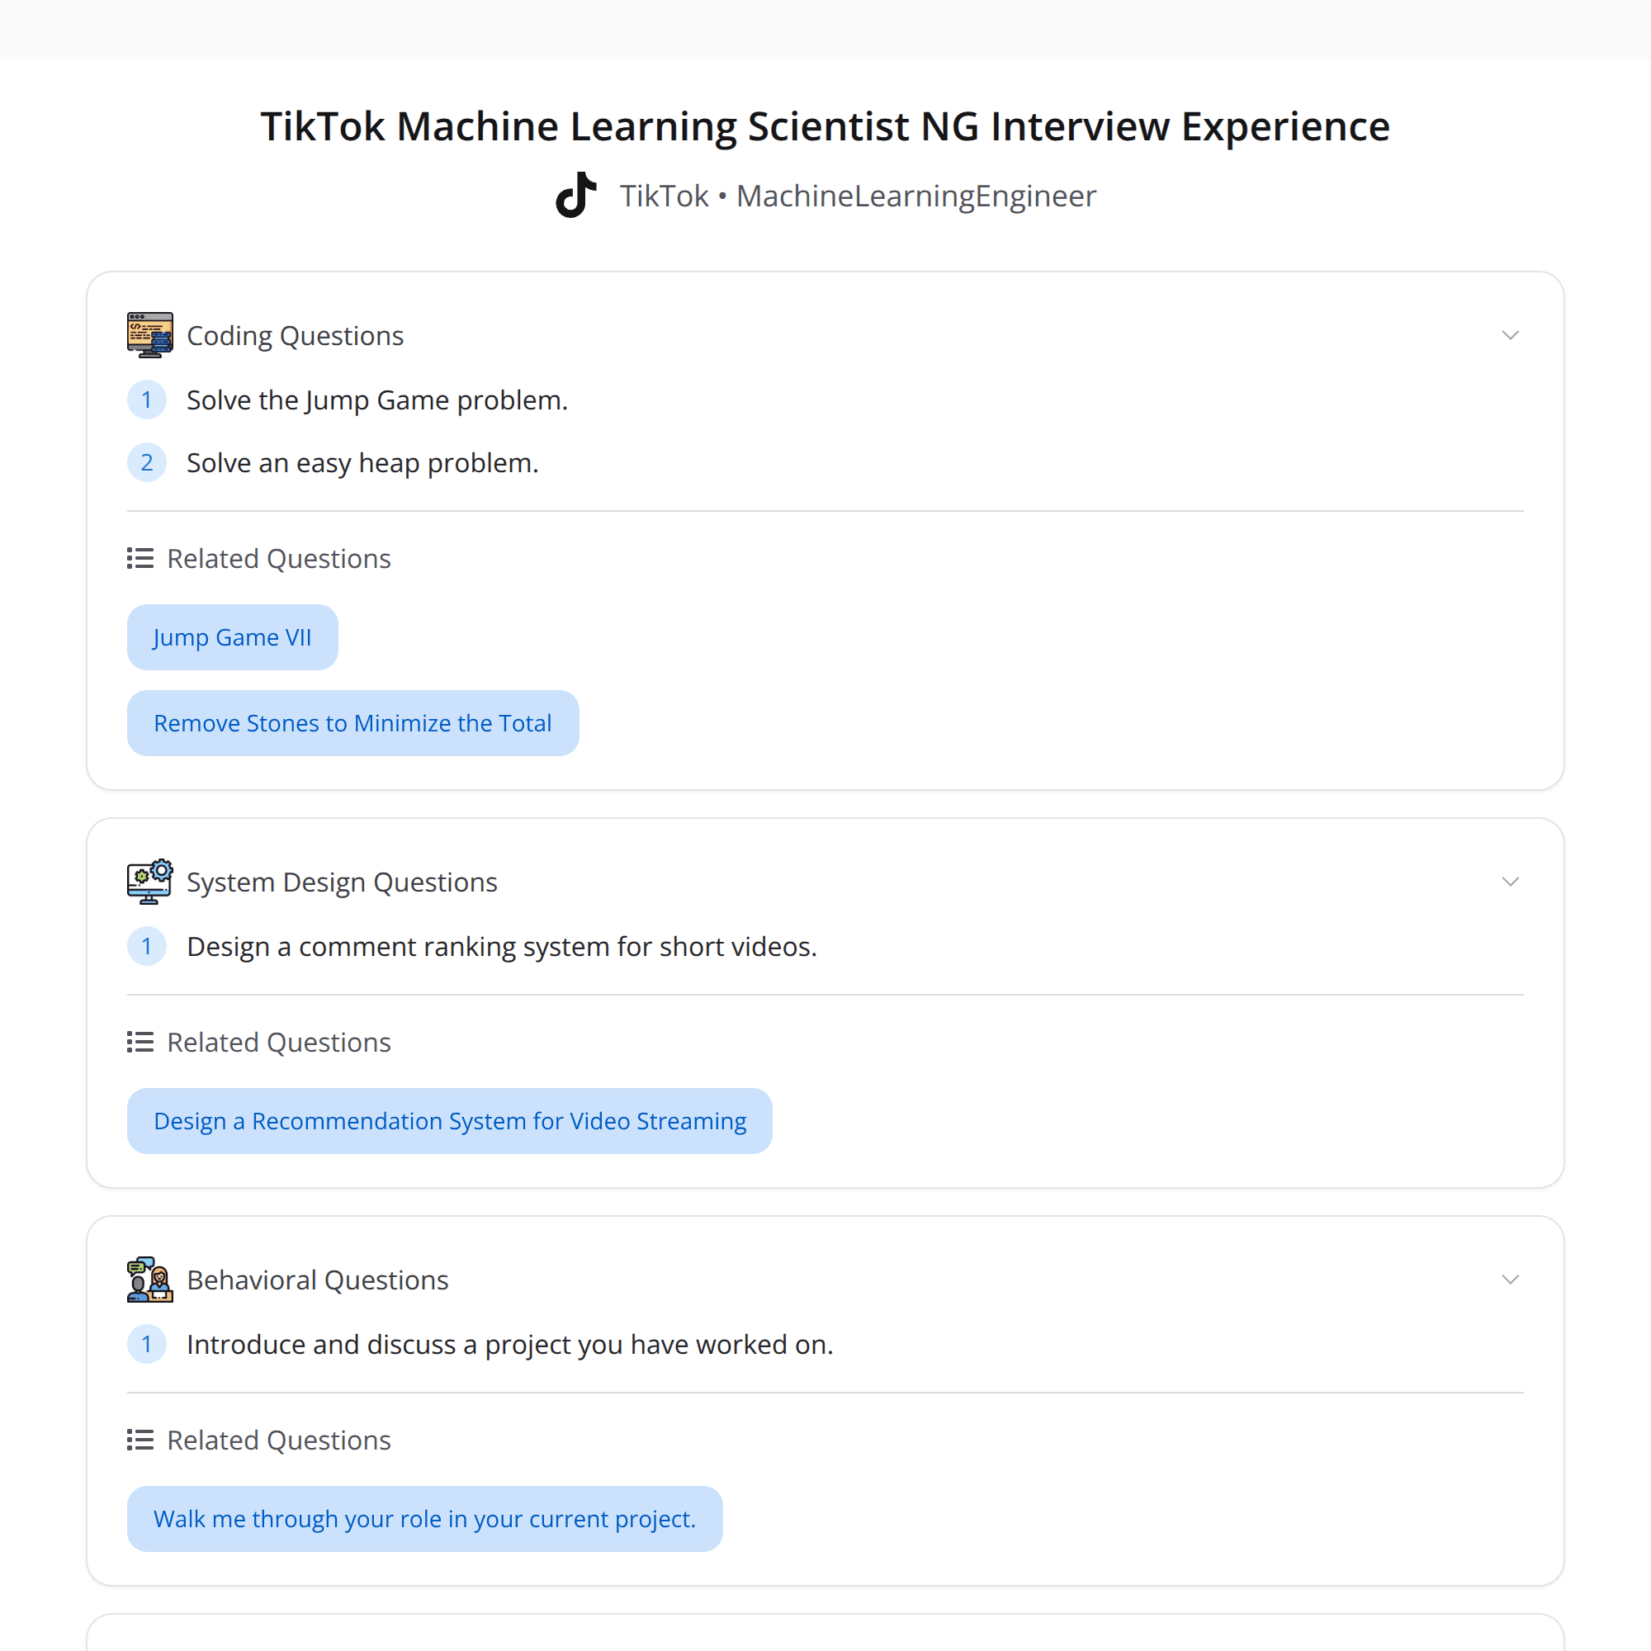Image resolution: width=1651 pixels, height=1651 pixels.
Task: Collapse the Behavioral Questions section
Action: [x=1511, y=1280]
